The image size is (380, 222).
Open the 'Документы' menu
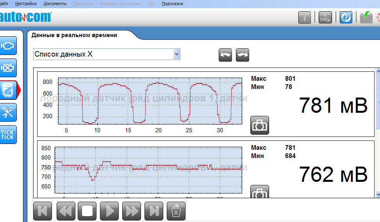point(55,4)
